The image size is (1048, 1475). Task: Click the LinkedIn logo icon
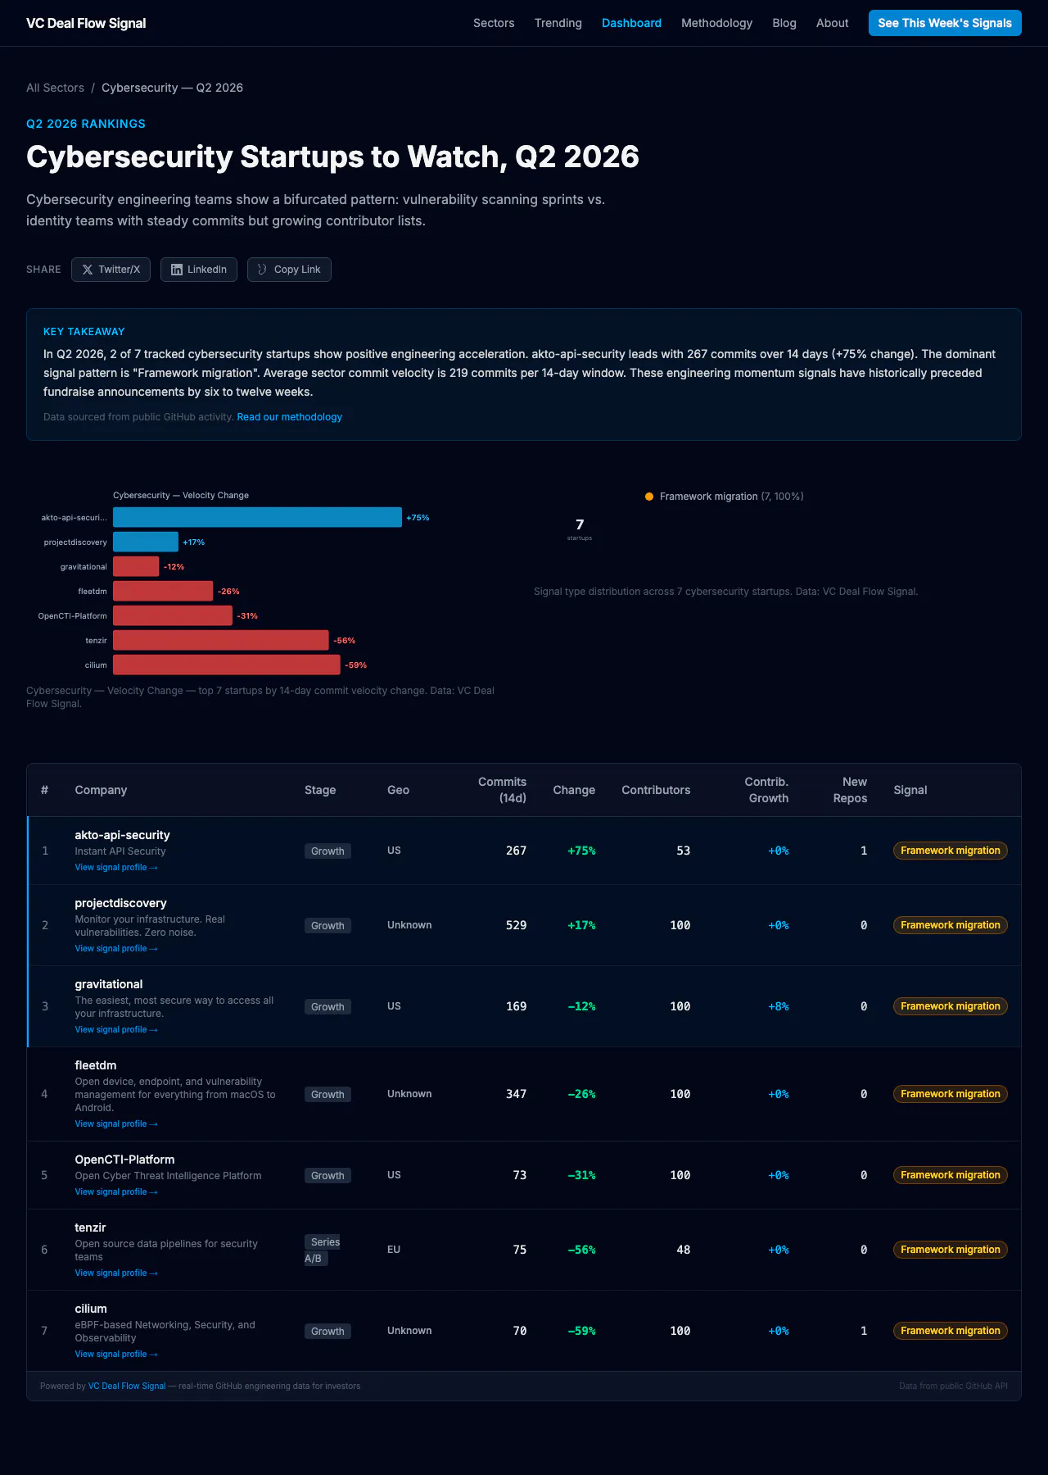177,270
